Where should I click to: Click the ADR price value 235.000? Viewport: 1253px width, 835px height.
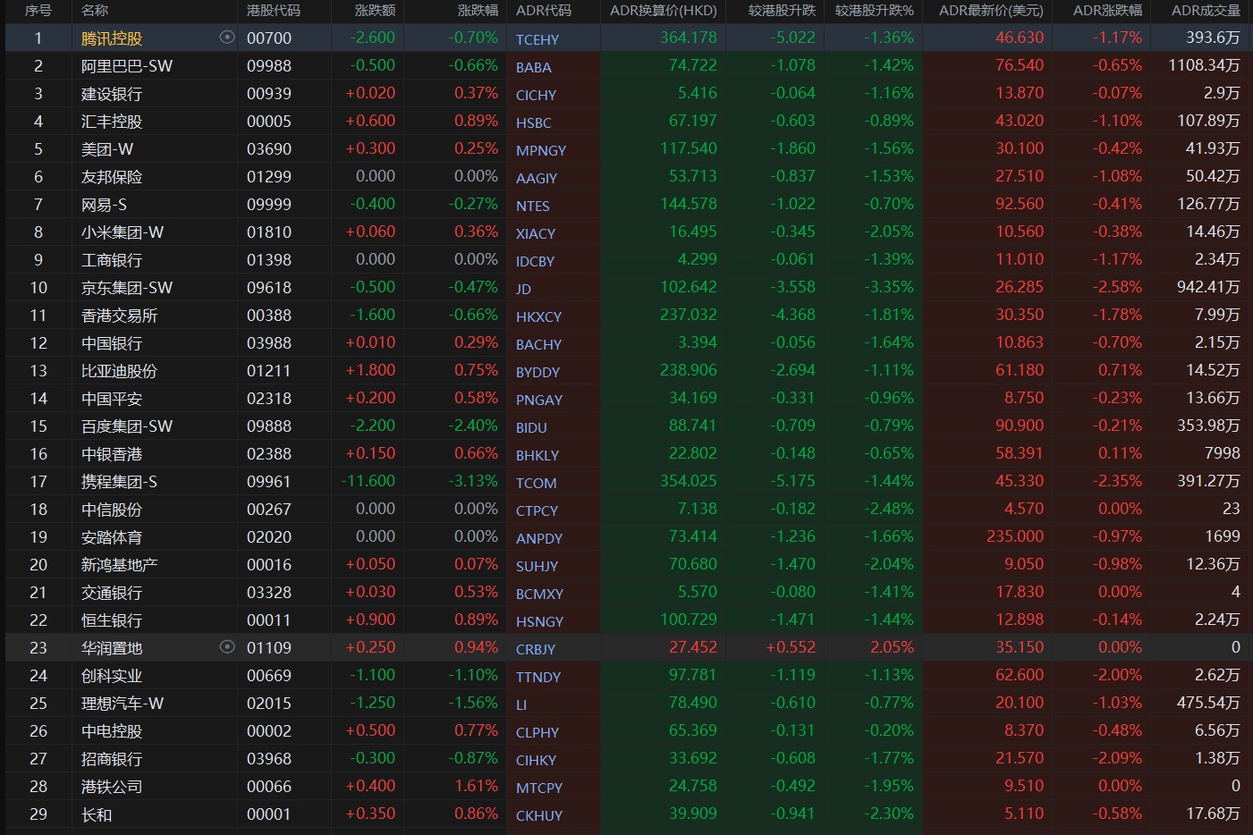click(x=1015, y=536)
